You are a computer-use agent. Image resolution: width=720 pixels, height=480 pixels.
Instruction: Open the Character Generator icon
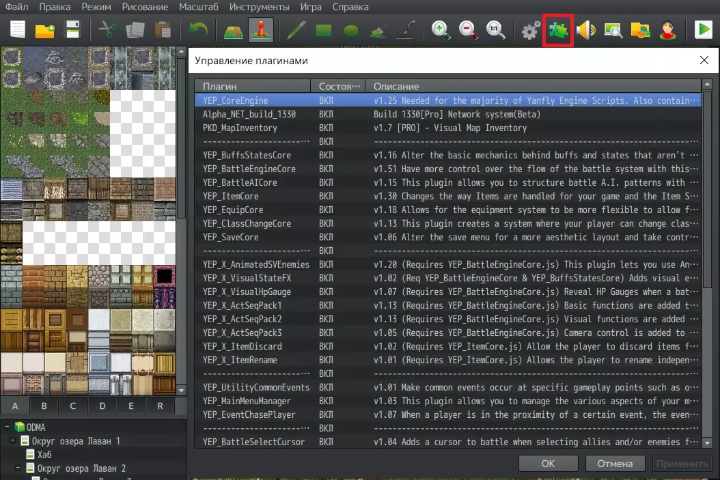[667, 31]
